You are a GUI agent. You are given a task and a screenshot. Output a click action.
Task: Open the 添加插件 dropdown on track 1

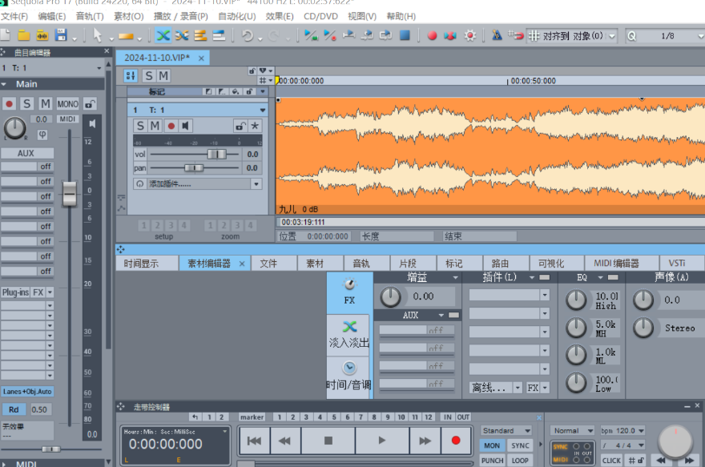point(256,183)
